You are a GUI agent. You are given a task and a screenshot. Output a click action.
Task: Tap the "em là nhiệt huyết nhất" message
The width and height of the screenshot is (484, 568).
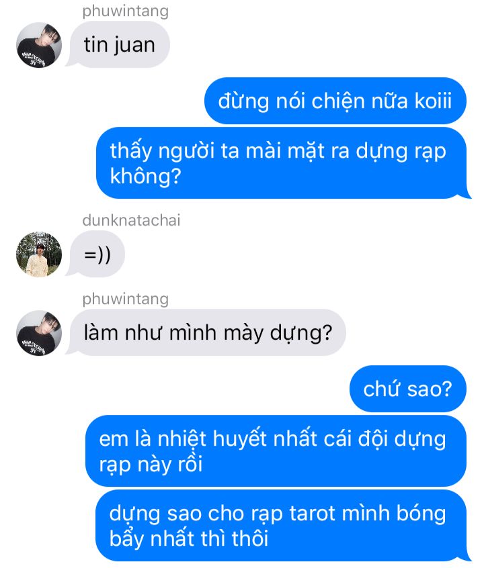click(x=276, y=451)
